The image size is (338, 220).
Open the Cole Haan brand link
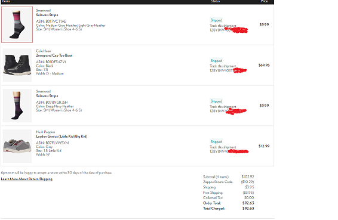pos(44,51)
